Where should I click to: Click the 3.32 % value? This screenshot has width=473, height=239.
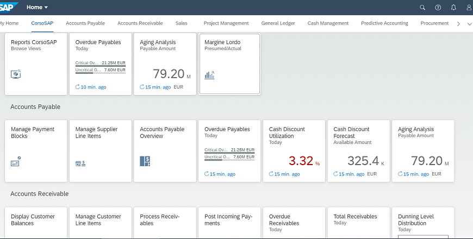(304, 161)
